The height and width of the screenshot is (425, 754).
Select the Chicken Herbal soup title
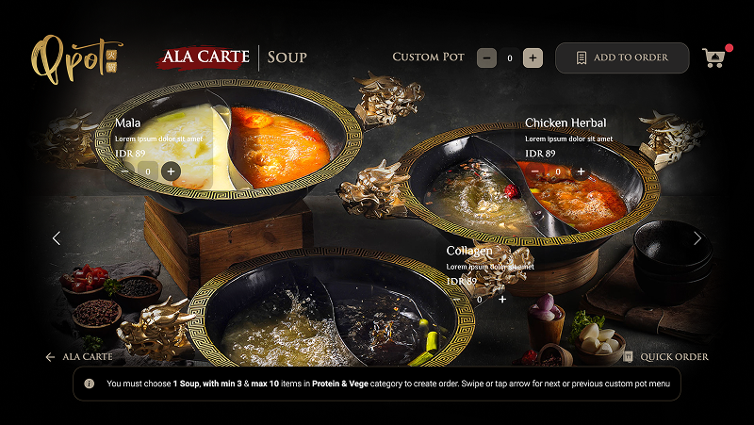(x=565, y=123)
